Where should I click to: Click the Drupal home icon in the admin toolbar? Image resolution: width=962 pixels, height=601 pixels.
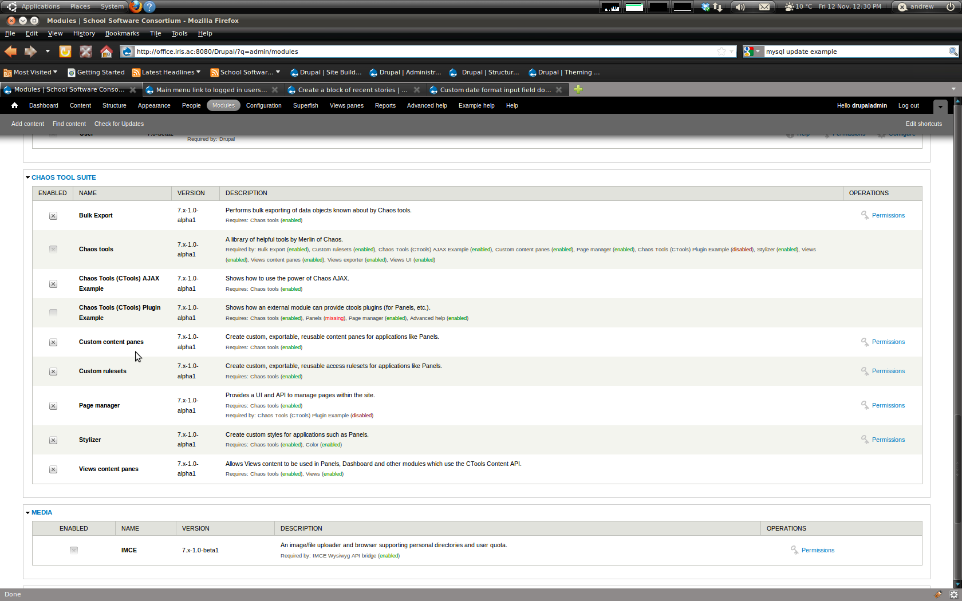[14, 105]
